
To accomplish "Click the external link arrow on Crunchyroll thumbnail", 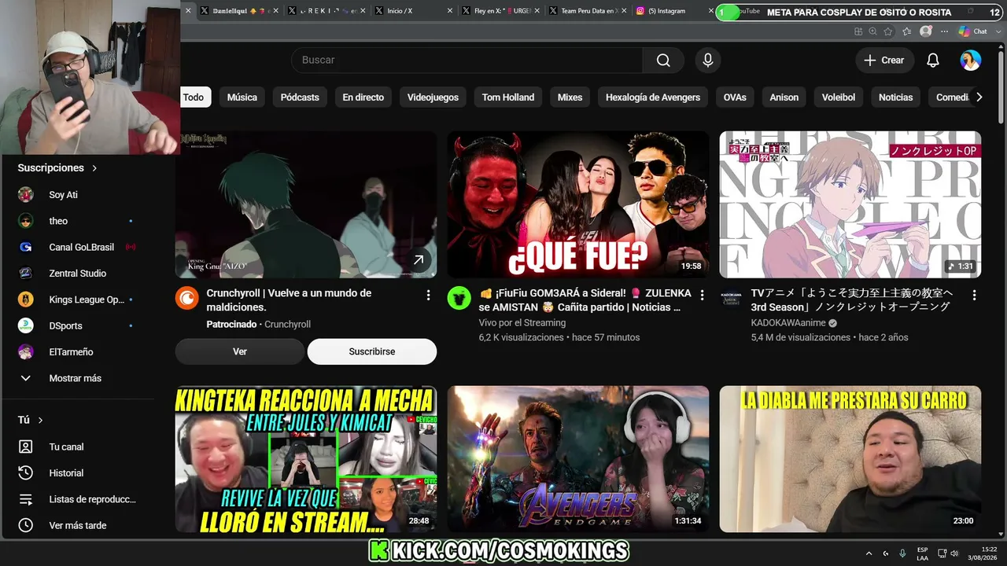I will click(x=419, y=260).
